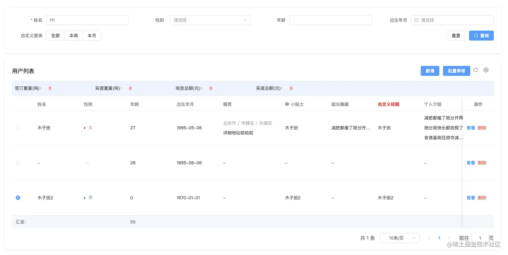Click the age cell 27
The width and height of the screenshot is (508, 255).
point(133,128)
